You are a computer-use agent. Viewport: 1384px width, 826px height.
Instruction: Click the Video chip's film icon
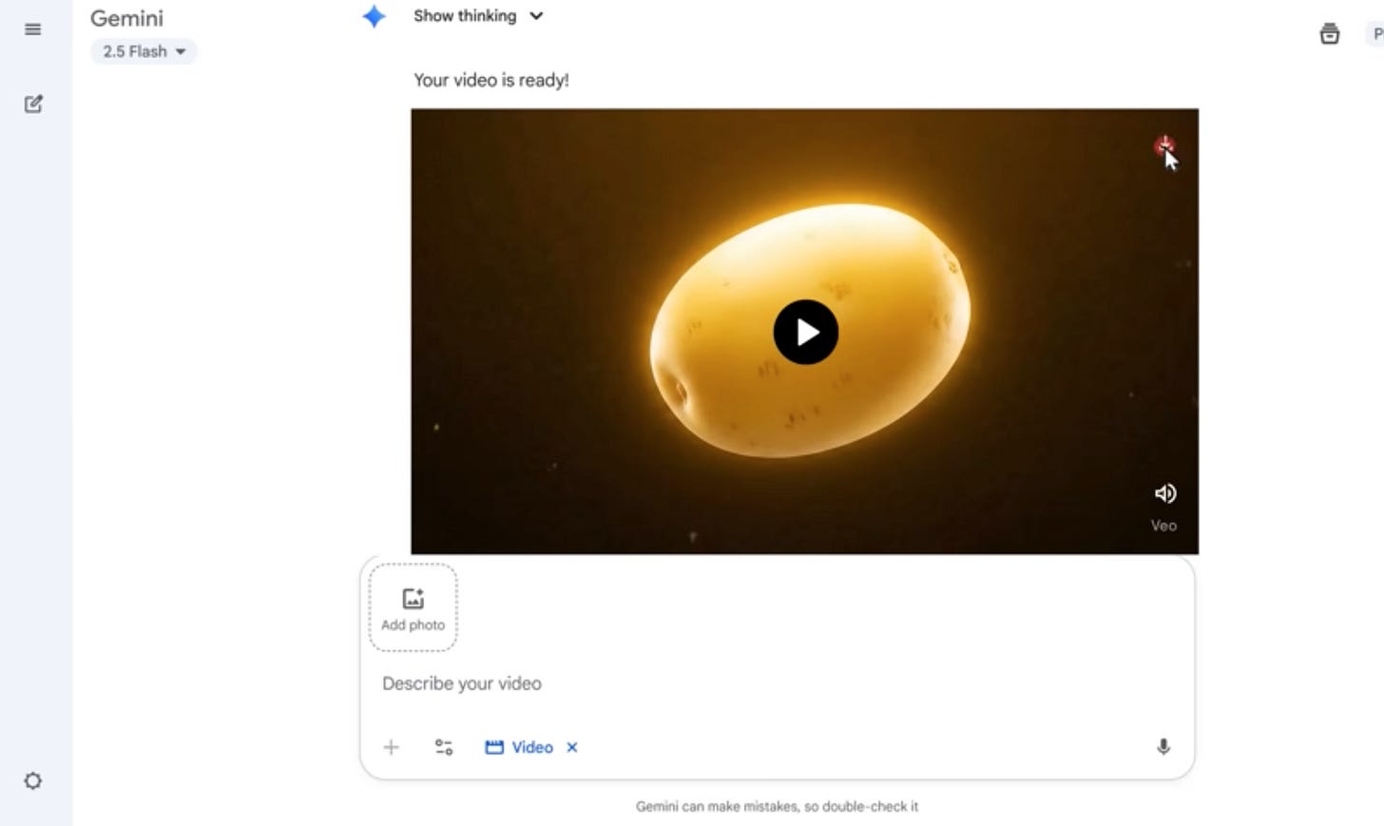(x=495, y=747)
